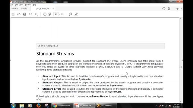Switch to Google Accounts Chrome window

(62, 106)
